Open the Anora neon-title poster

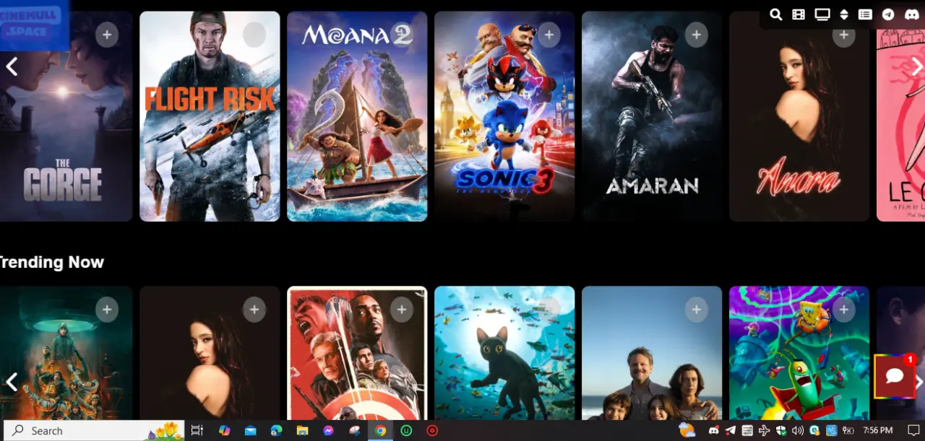coord(799,116)
